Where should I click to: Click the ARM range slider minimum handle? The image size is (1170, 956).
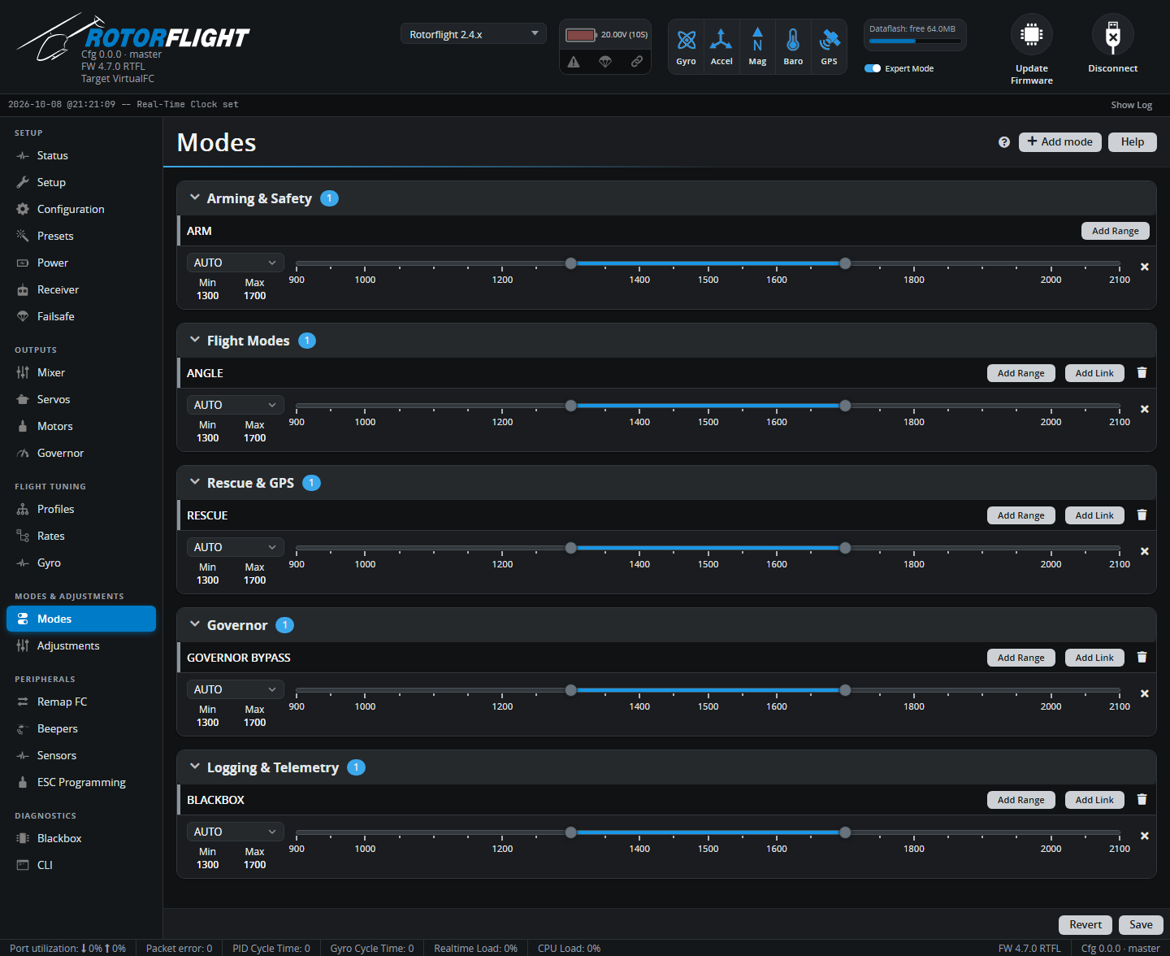click(x=571, y=263)
